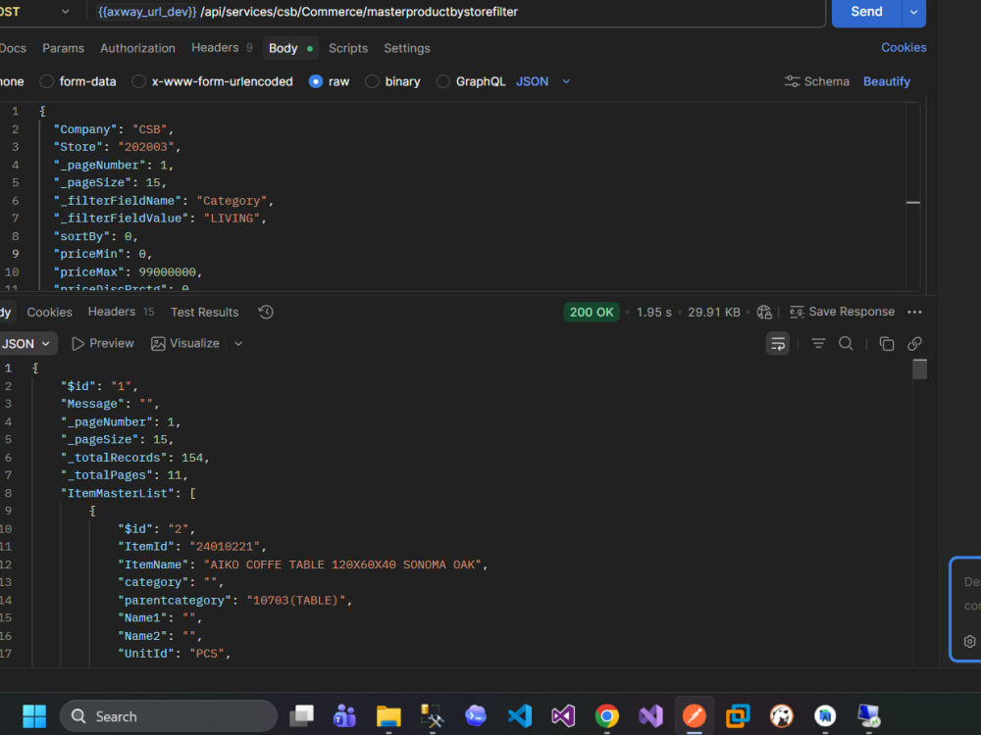Click Save Response
Image resolution: width=981 pixels, height=735 pixels.
(842, 312)
